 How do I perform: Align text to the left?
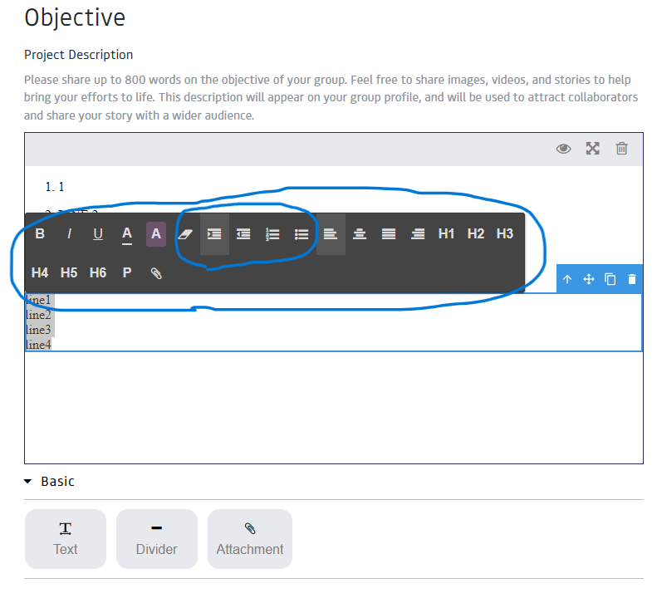pos(331,234)
